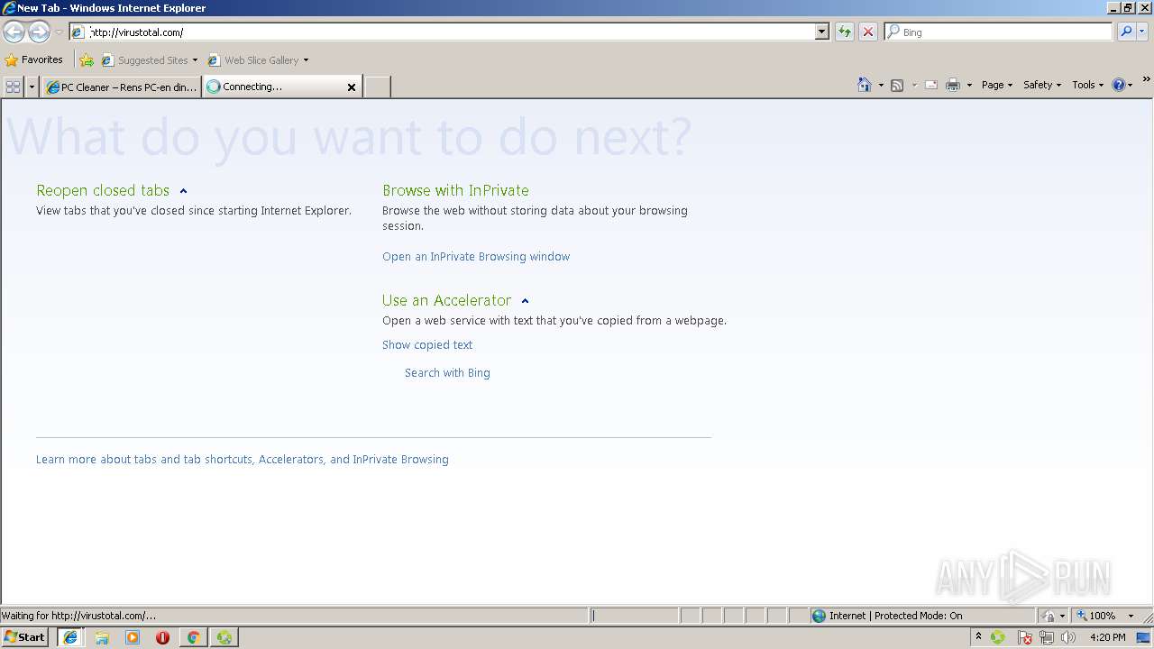The image size is (1154, 649).
Task: Open the search provider dropdown arrow
Action: pyautogui.click(x=1142, y=32)
